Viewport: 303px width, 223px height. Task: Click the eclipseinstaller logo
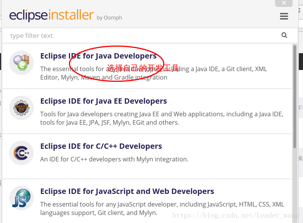(x=52, y=15)
